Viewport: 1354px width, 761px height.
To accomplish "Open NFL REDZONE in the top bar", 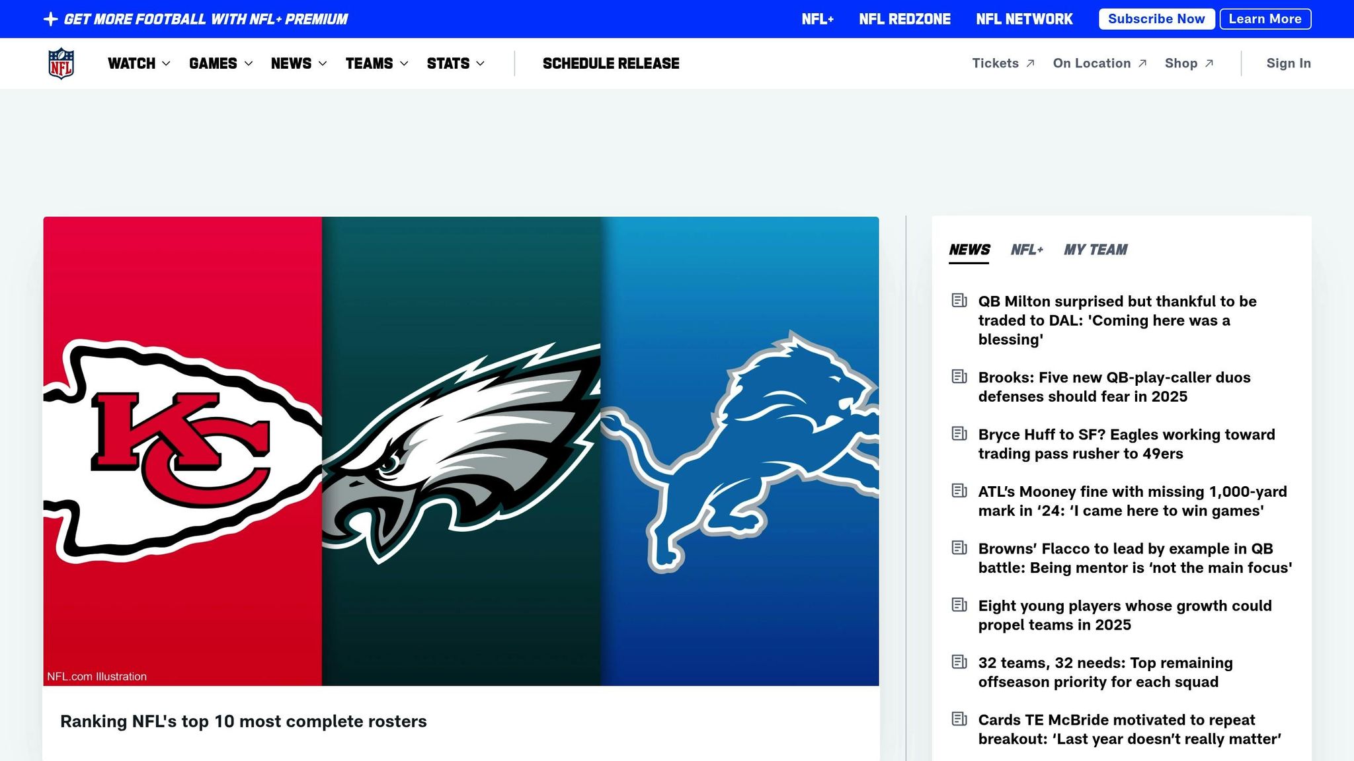I will [x=904, y=19].
